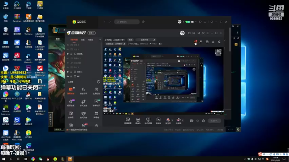Toggle lock on 杰尼龟 source
Image resolution: width=289 pixels, height=162 pixels.
(x=71, y=54)
